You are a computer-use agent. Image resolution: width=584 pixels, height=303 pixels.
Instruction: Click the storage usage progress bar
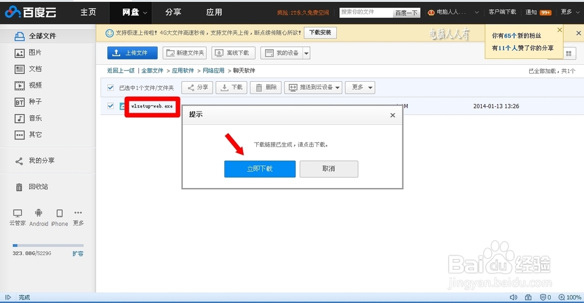coord(48,246)
